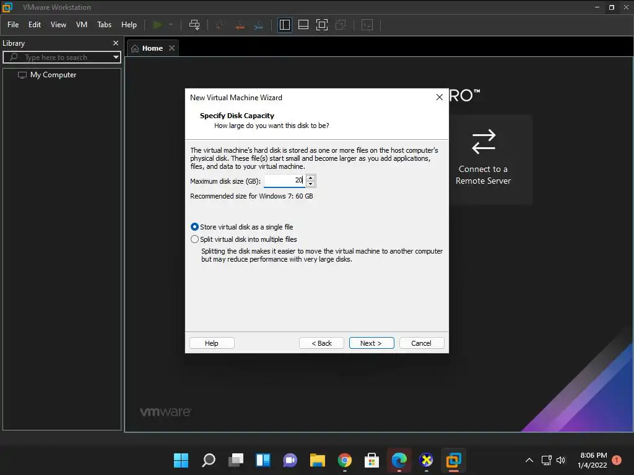
Task: Increase disk size with up arrow
Action: coord(311,178)
